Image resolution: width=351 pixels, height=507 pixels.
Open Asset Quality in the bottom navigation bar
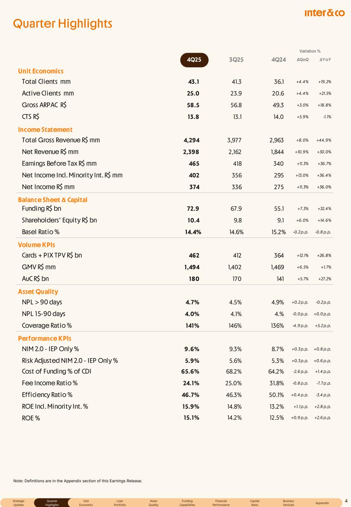click(153, 503)
